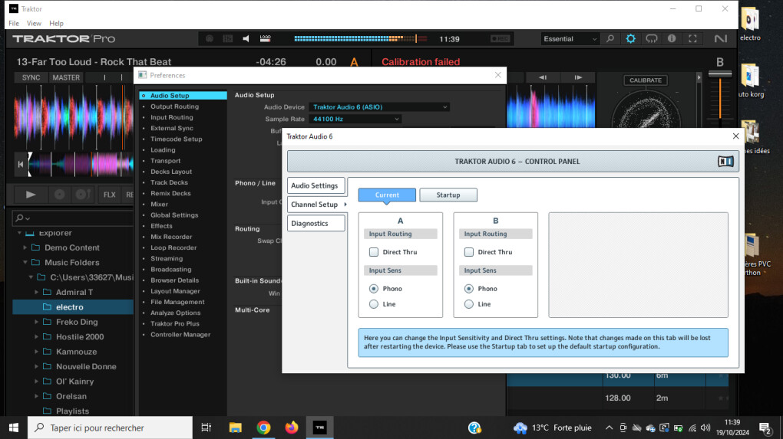Click the info icon in Traktor header
Image resolution: width=783 pixels, height=439 pixels.
[672, 39]
